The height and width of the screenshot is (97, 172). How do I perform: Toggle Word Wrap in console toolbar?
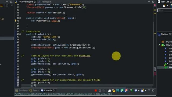tap(118, 91)
